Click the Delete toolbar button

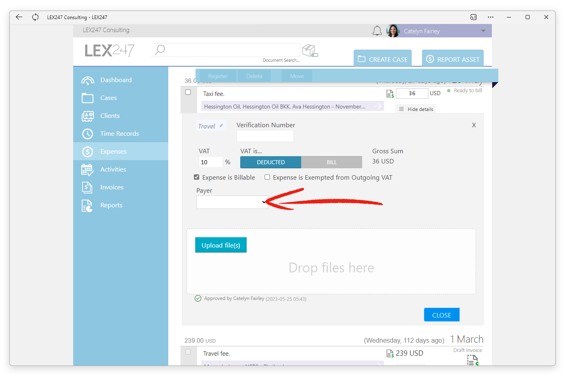pyautogui.click(x=254, y=76)
